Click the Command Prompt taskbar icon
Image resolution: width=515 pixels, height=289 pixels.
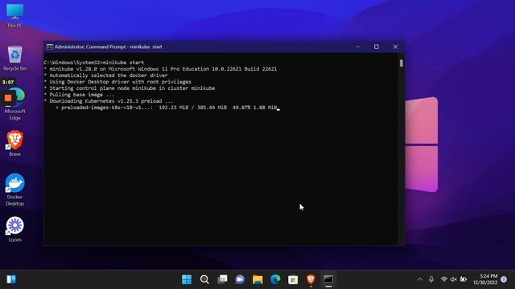[328, 279]
